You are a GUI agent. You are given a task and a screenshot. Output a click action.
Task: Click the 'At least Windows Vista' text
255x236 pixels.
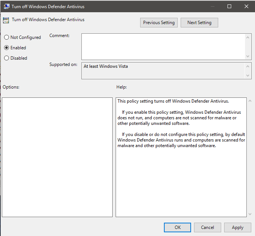click(x=106, y=66)
